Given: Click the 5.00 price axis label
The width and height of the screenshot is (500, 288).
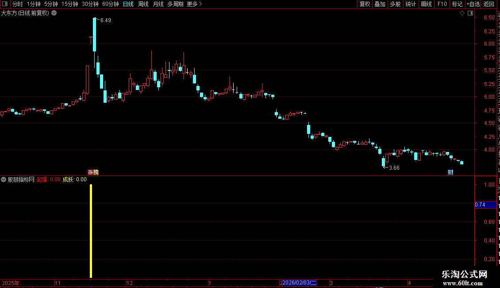Looking at the screenshot, I should (x=489, y=97).
